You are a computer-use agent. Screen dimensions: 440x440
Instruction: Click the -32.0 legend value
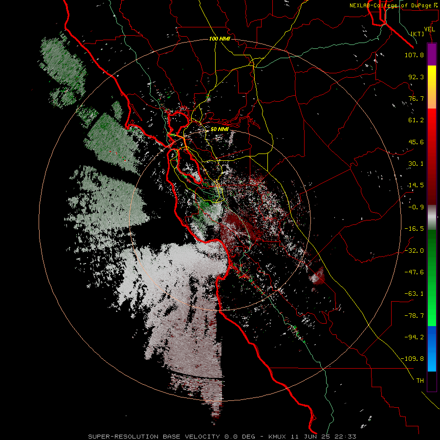click(x=414, y=251)
